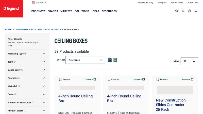Image resolution: width=203 pixels, height=114 pixels.
Task: Open the shopping cart icon
Action: (x=196, y=11)
